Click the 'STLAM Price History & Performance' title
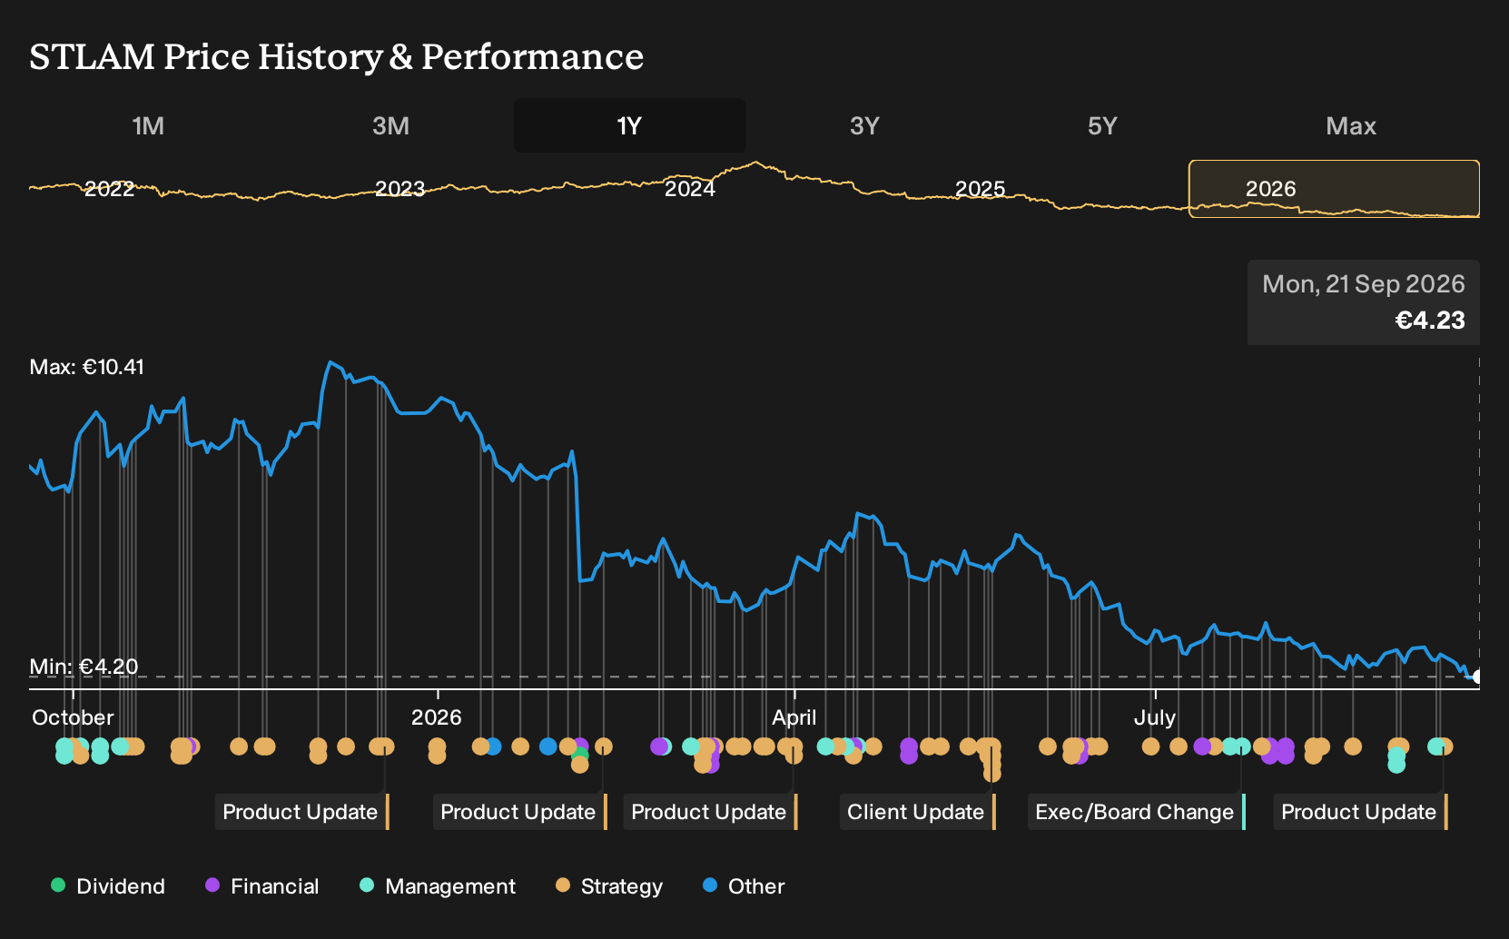This screenshot has height=939, width=1509. (x=336, y=56)
